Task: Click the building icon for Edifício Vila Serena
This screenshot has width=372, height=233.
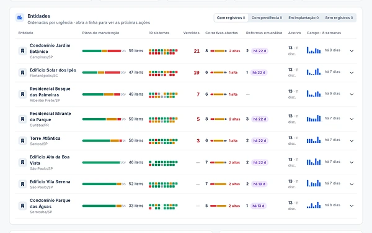Action: 22,184
